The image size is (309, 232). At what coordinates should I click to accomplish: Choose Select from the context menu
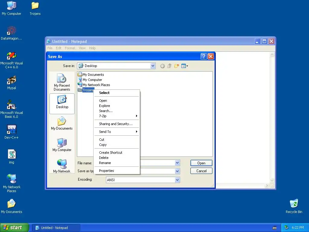coord(117,93)
